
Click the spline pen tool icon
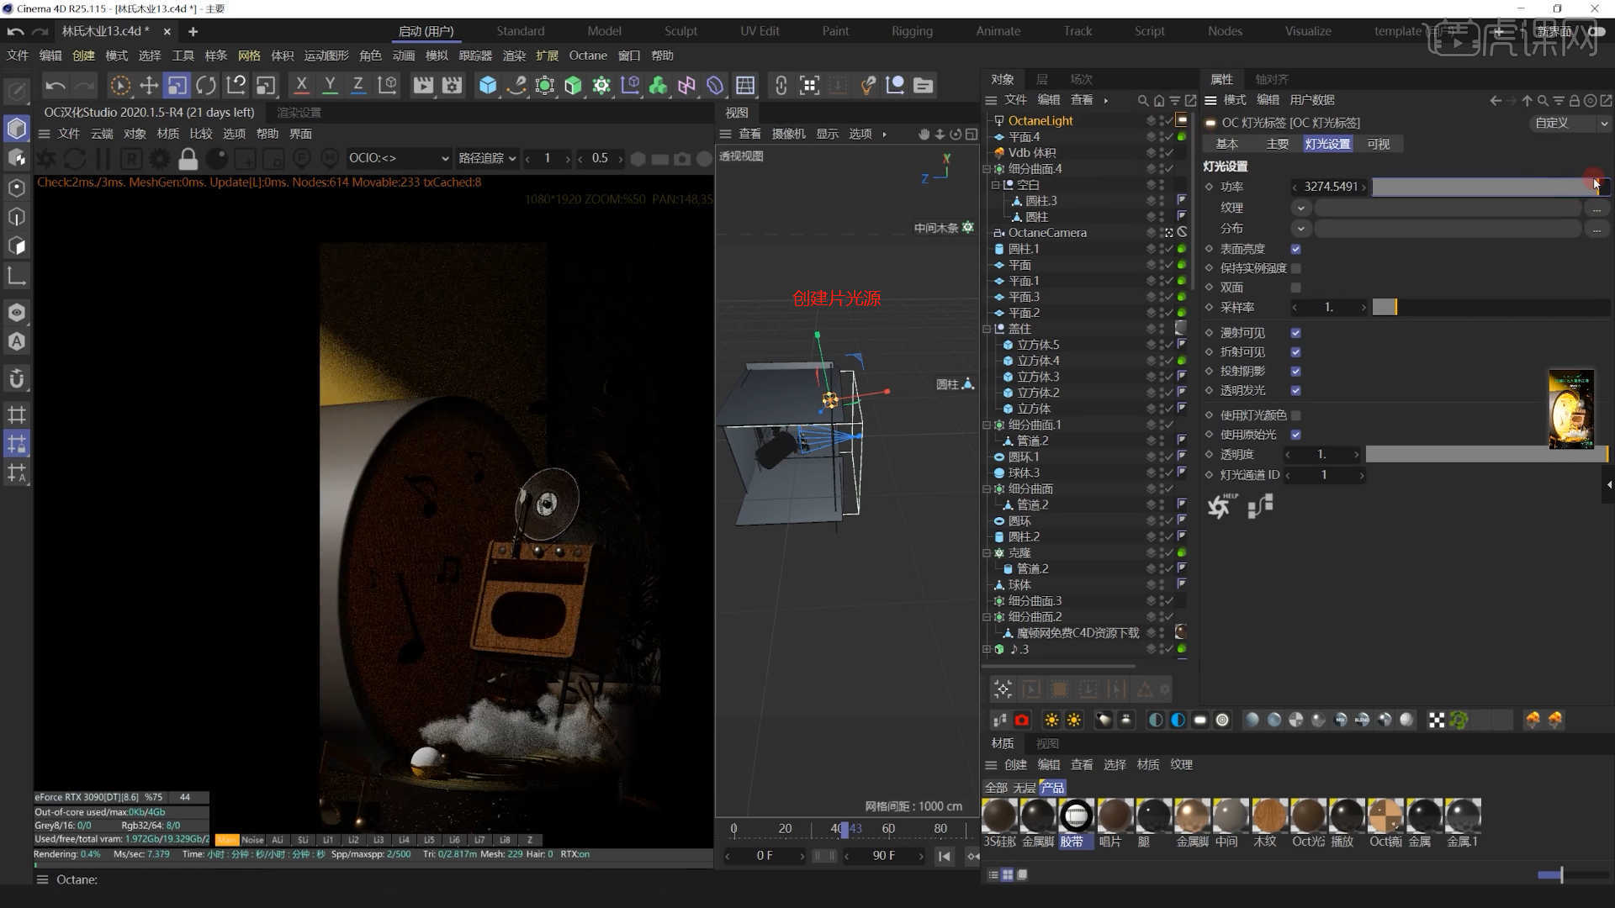point(516,85)
